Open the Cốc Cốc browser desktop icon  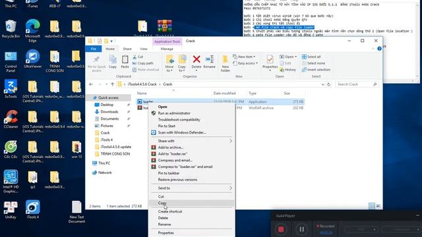[x=11, y=149]
